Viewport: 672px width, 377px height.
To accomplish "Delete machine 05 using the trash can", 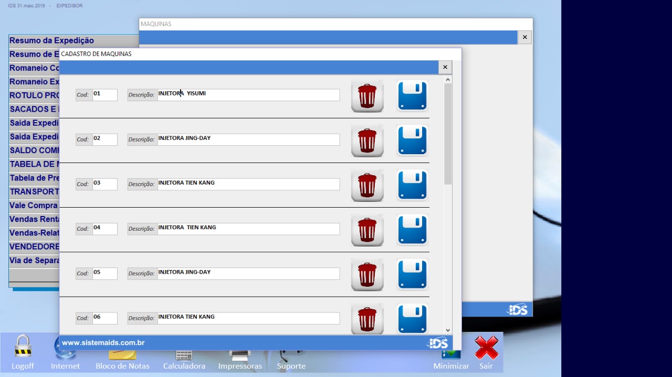I will pos(367,274).
